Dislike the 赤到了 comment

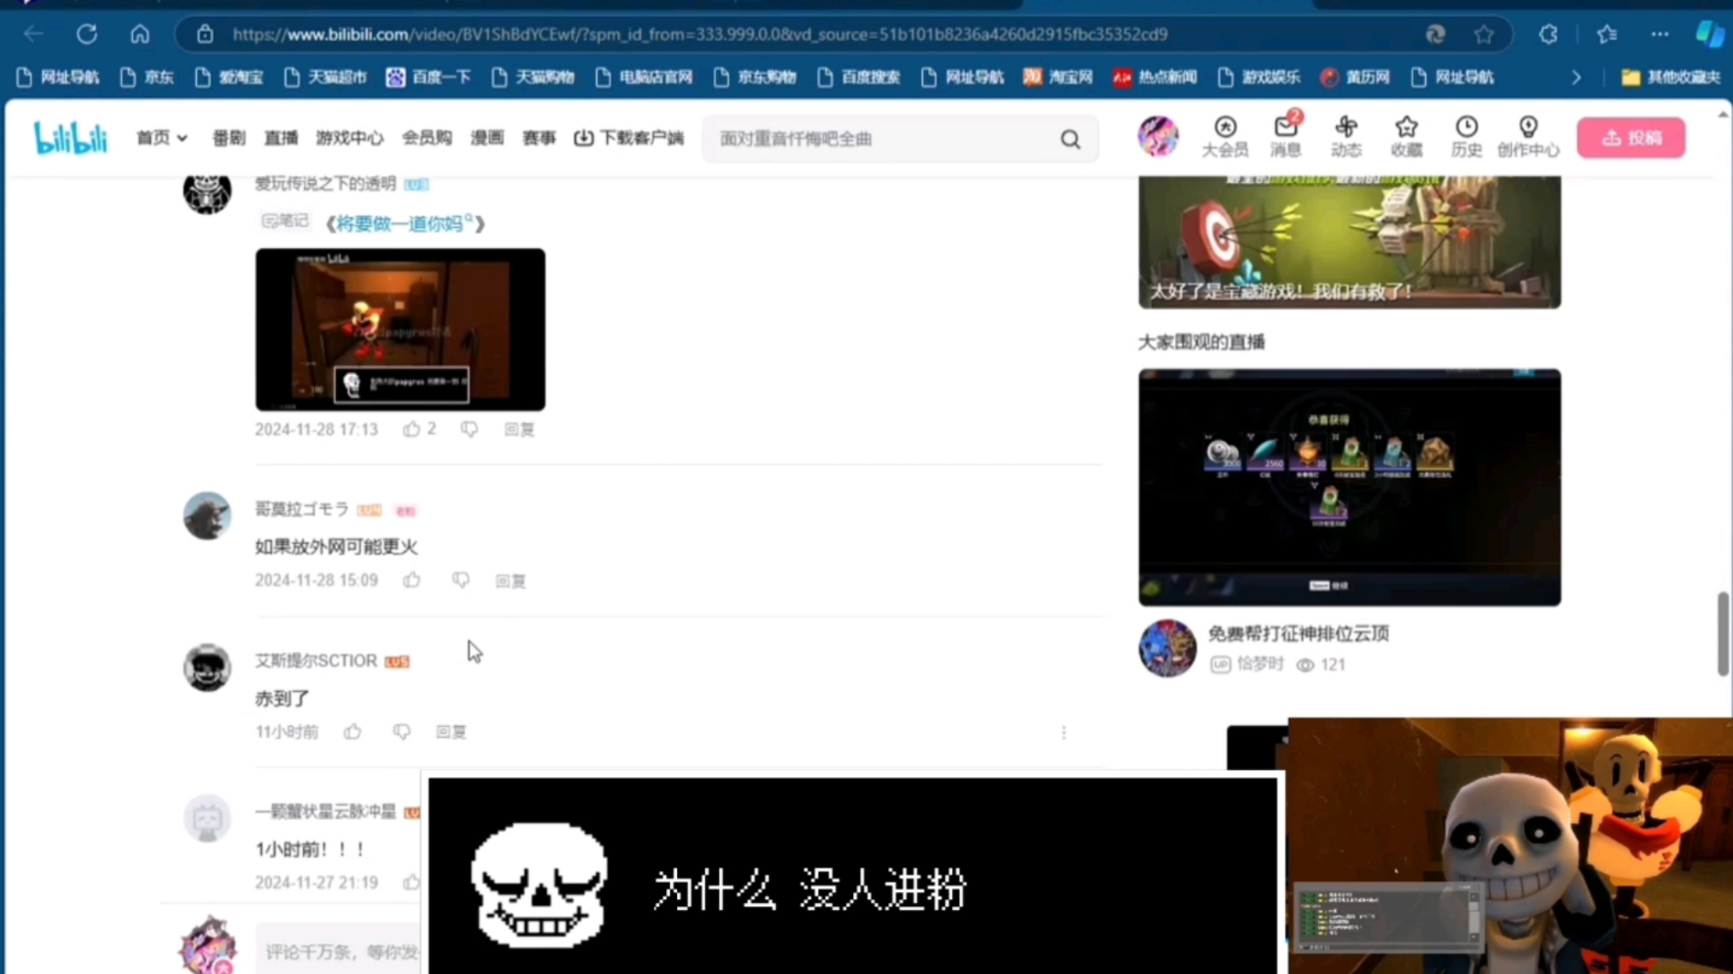402,731
